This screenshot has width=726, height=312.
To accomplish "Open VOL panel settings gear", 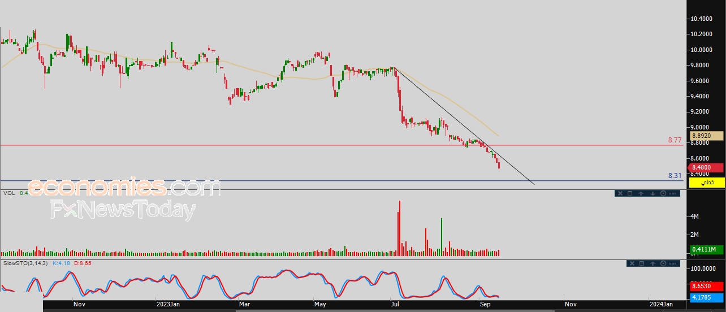I will tap(663, 193).
